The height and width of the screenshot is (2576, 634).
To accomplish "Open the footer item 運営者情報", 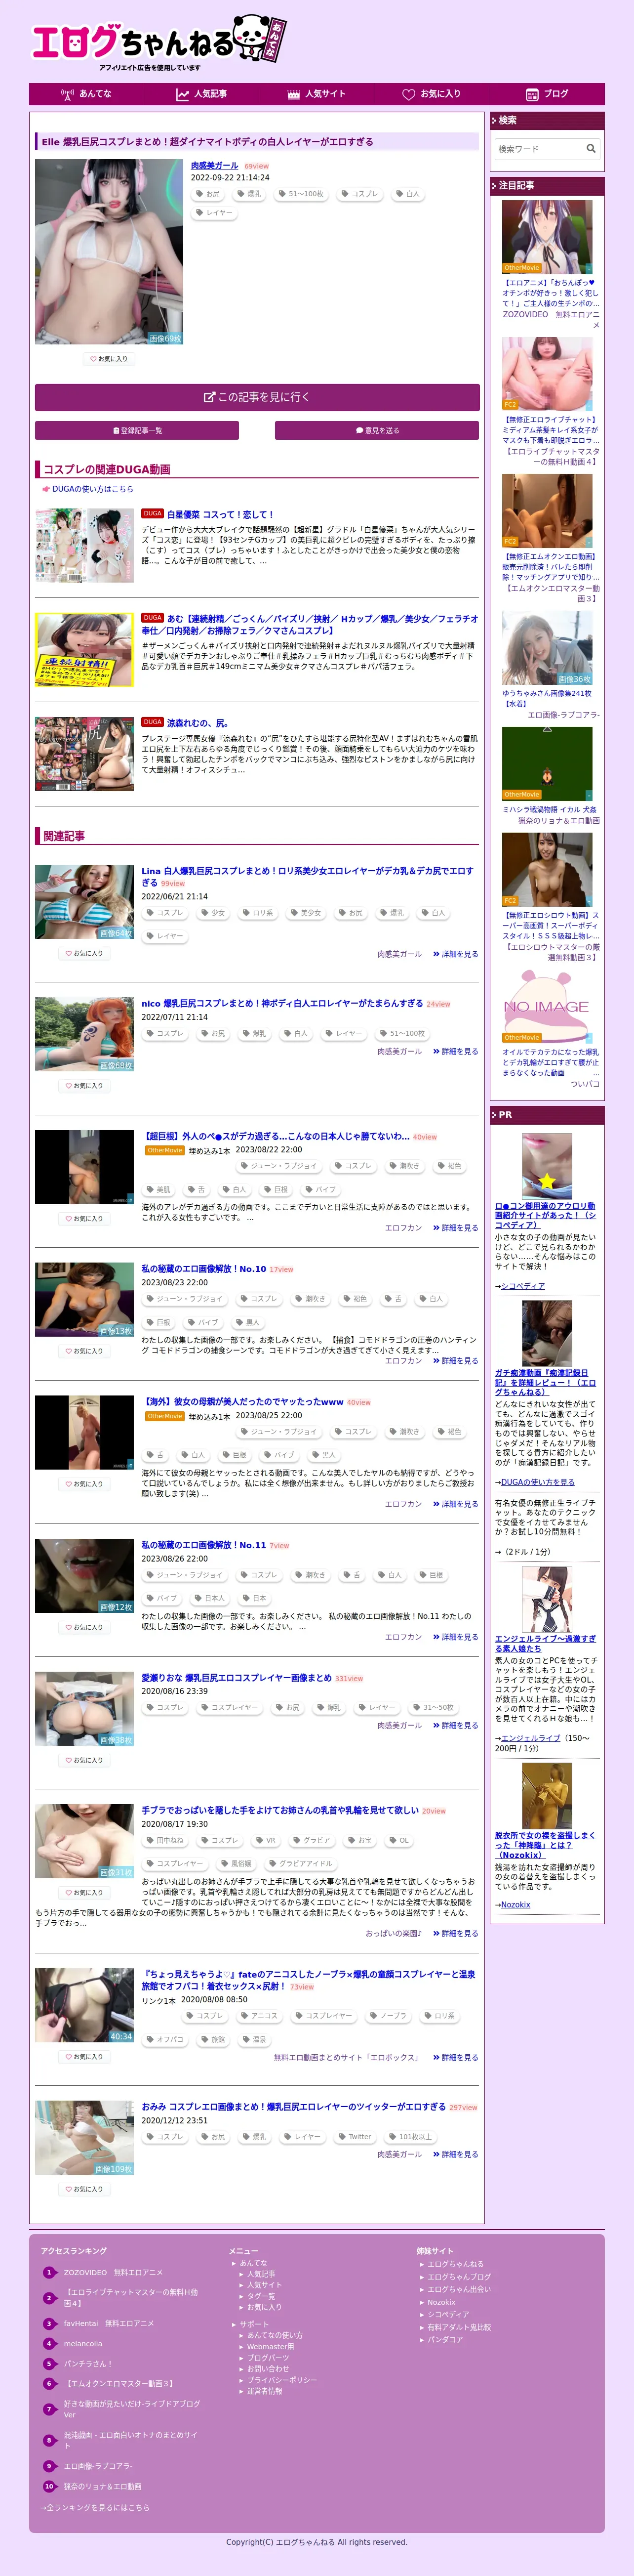I will (x=264, y=2391).
